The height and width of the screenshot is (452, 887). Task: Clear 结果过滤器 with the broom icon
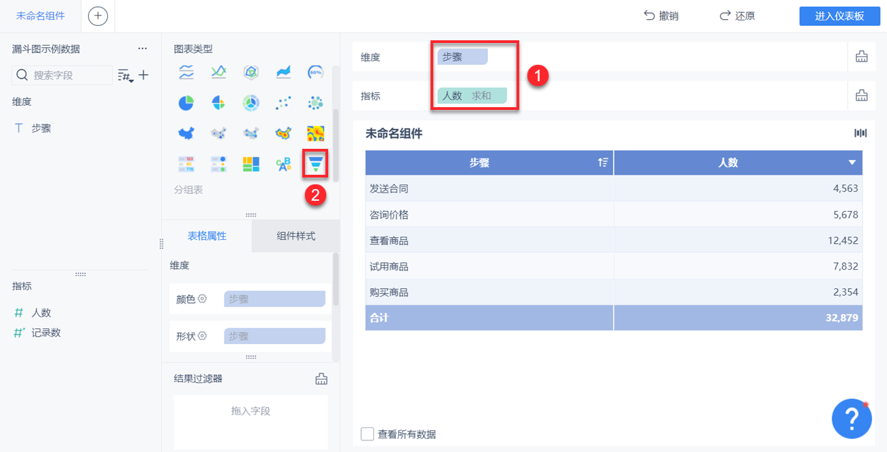coord(321,379)
